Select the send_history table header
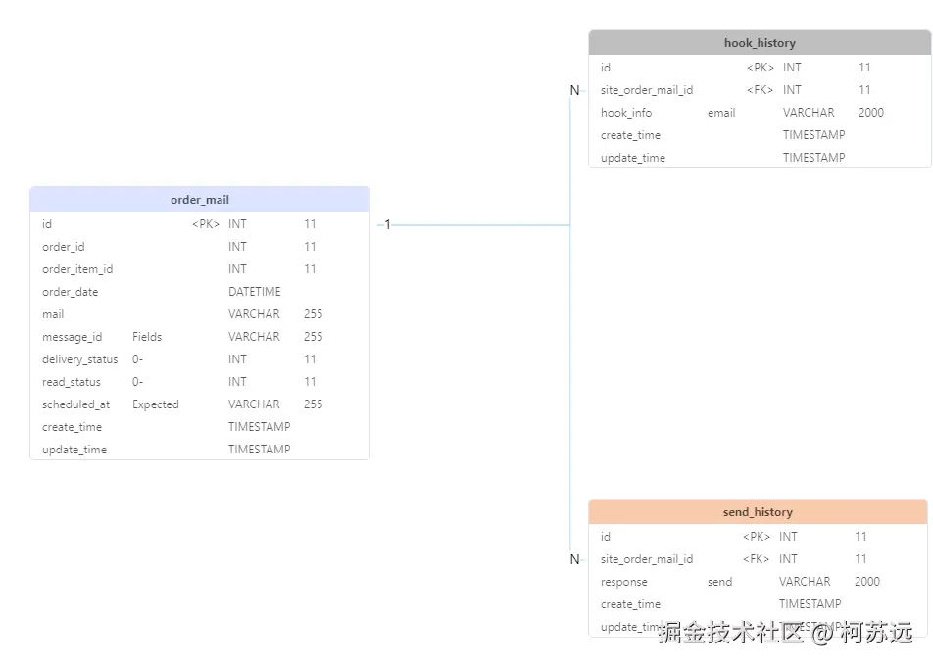933x666 pixels. pos(758,511)
